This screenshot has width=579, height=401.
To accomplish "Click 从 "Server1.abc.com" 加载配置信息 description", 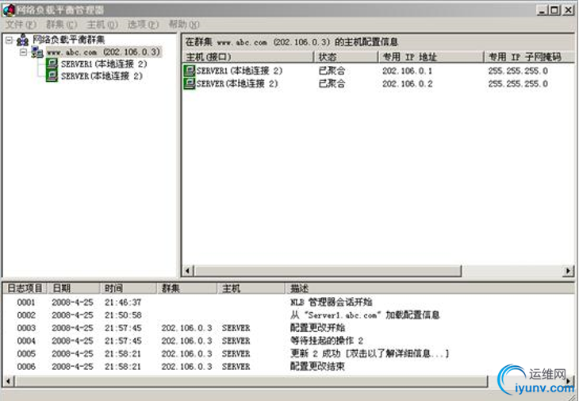I will coord(365,315).
